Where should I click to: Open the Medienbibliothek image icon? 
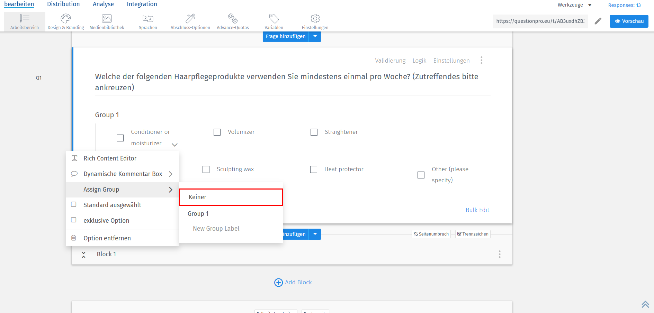(x=107, y=18)
